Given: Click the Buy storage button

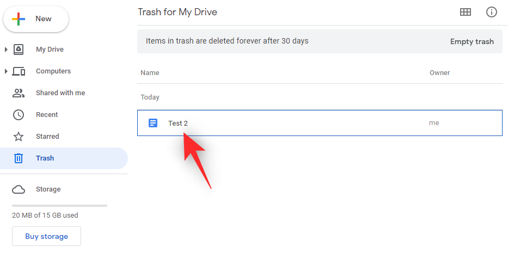Looking at the screenshot, I should (46, 236).
